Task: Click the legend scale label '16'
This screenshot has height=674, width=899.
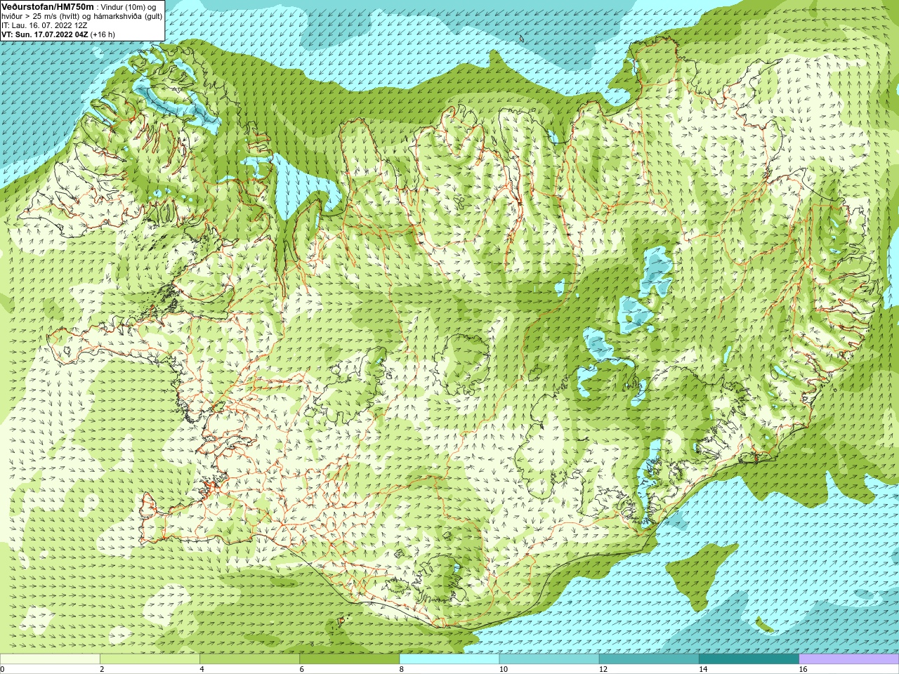Action: pos(803,669)
